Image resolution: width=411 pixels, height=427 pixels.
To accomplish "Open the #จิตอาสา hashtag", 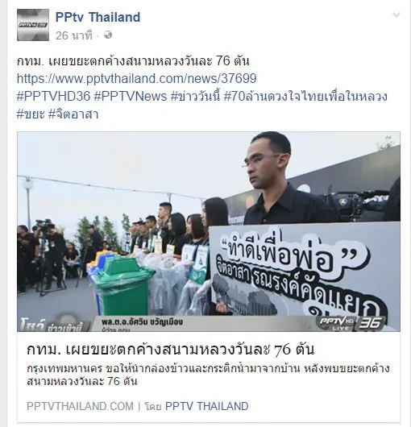I will coord(73,114).
